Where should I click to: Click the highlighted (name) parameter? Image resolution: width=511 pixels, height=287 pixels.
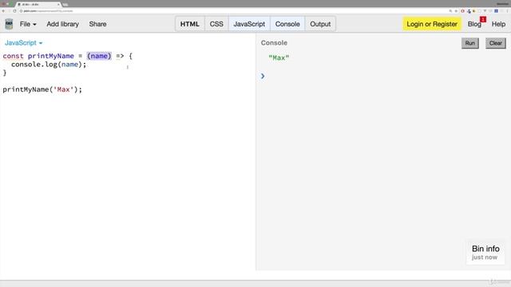pos(99,56)
